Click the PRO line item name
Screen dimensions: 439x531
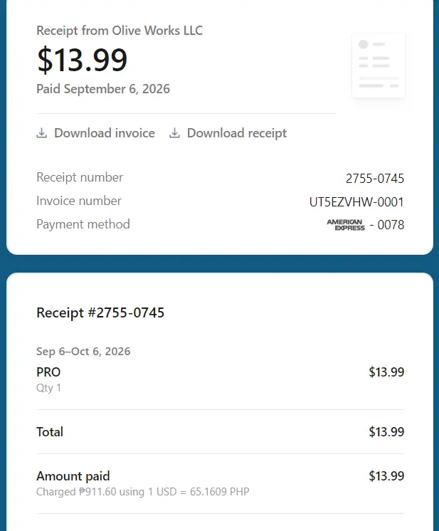click(x=48, y=372)
